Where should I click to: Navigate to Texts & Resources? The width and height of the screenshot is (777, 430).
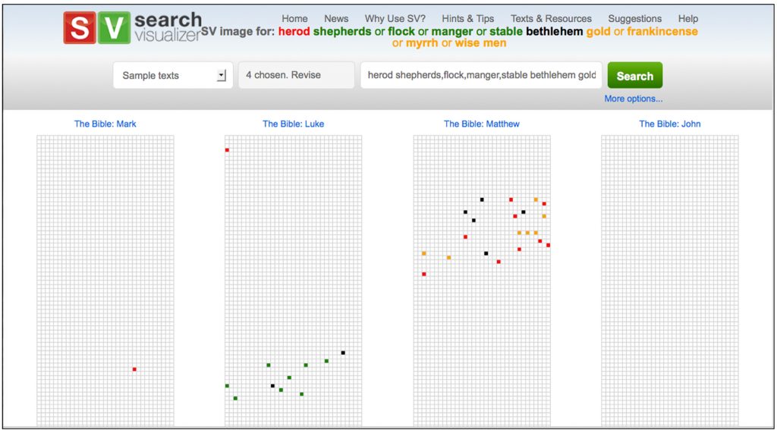tap(551, 18)
